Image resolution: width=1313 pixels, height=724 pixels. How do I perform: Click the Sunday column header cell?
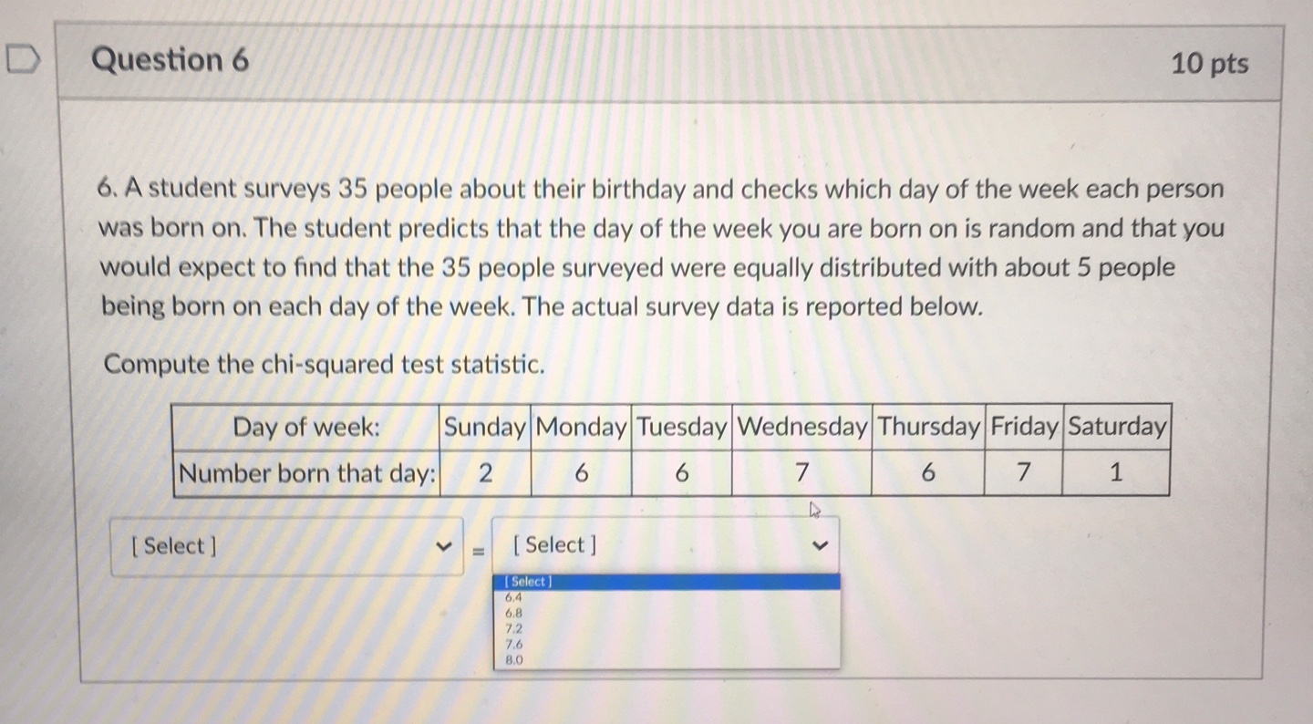(485, 427)
